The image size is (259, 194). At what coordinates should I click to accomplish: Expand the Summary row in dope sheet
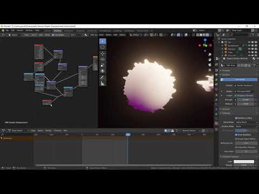pos(2,138)
